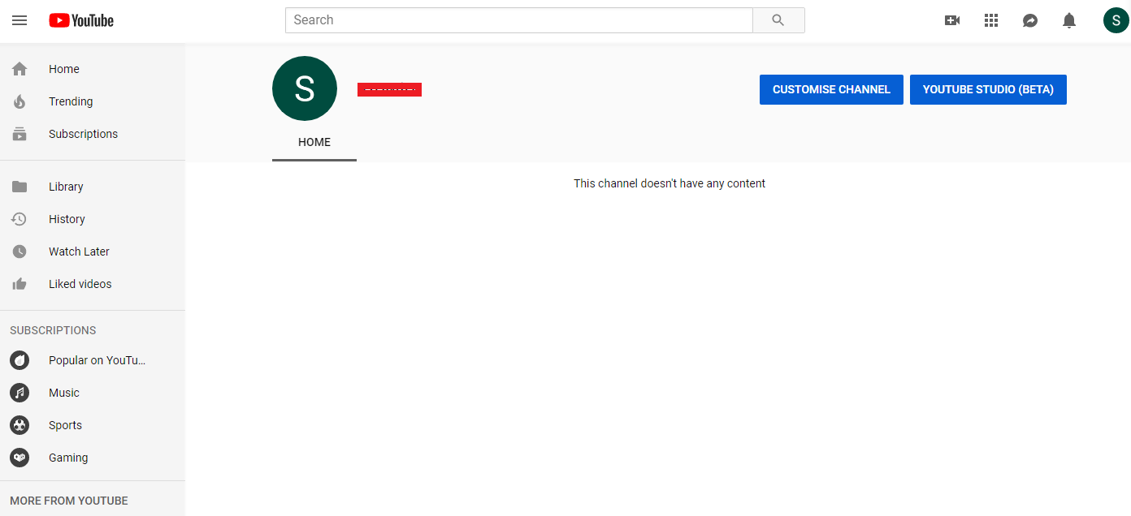Click the Library folder icon
This screenshot has width=1131, height=516.
point(19,187)
